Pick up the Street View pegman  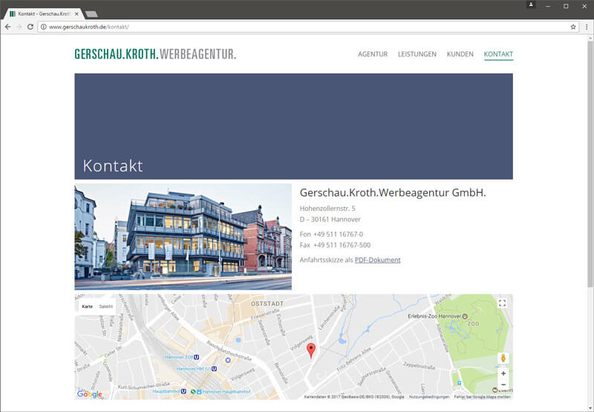[503, 358]
